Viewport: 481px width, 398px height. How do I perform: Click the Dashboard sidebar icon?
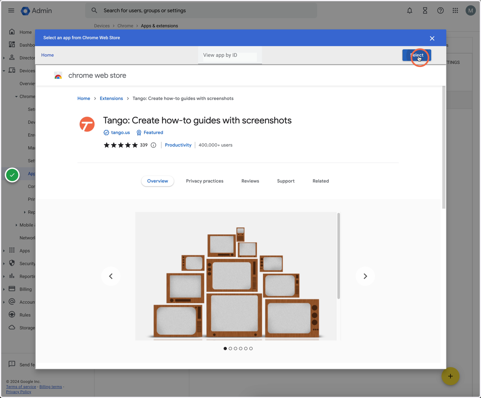point(12,44)
